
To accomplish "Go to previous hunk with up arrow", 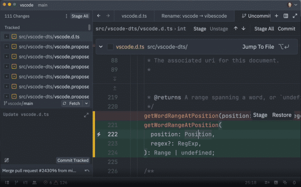I will point(236,29).
